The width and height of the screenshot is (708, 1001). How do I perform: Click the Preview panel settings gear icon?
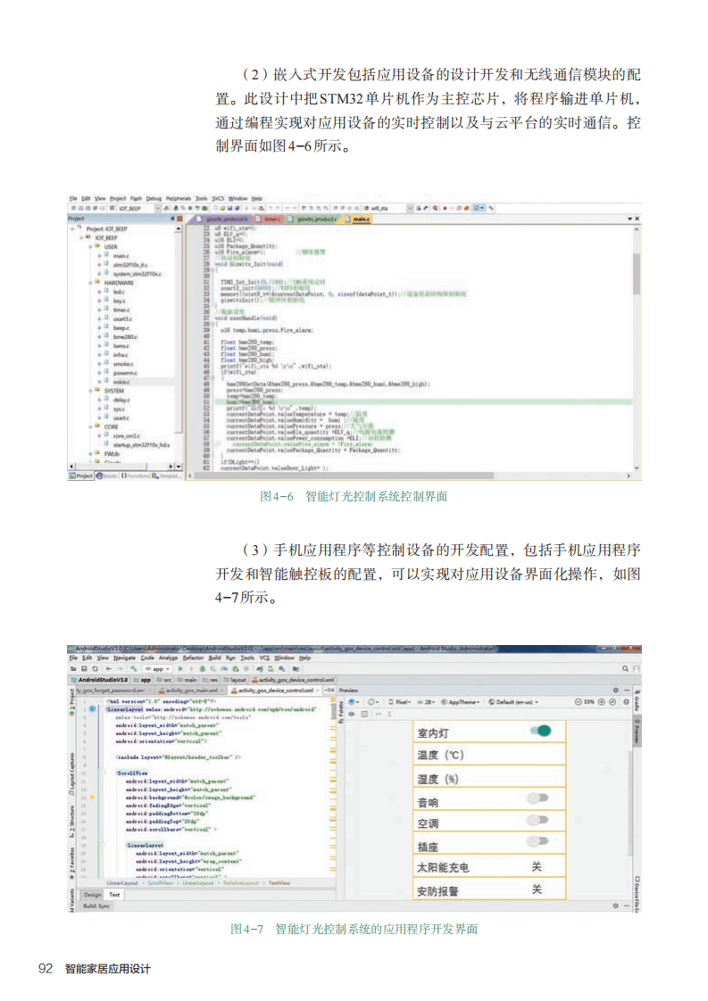coord(615,690)
